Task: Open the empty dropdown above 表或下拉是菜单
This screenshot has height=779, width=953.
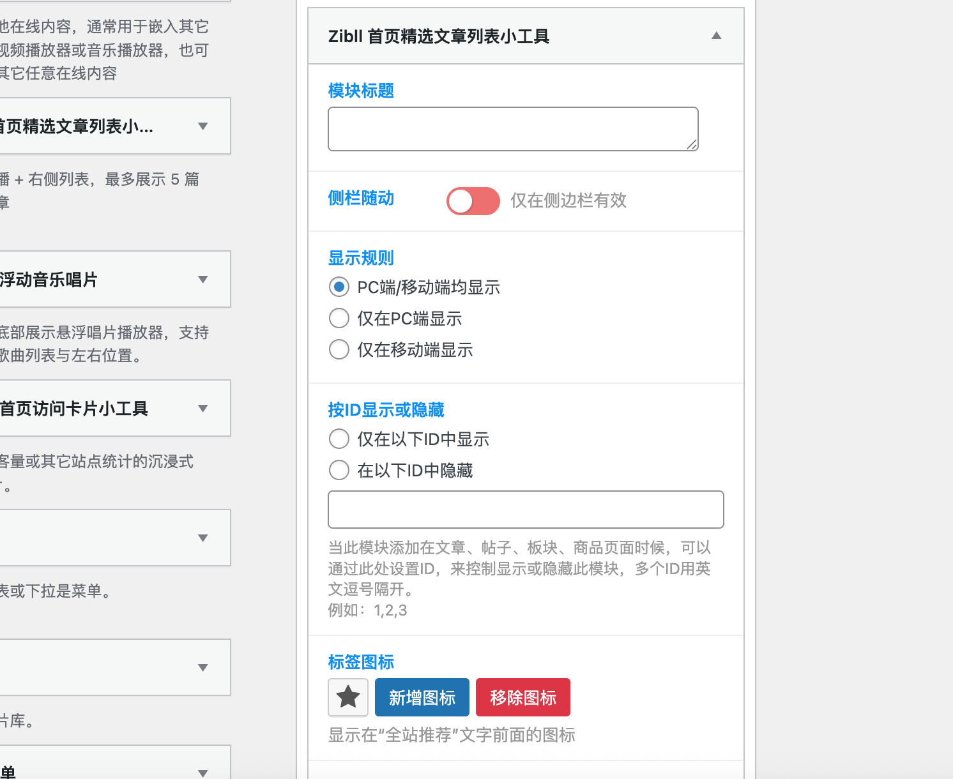Action: 203,538
